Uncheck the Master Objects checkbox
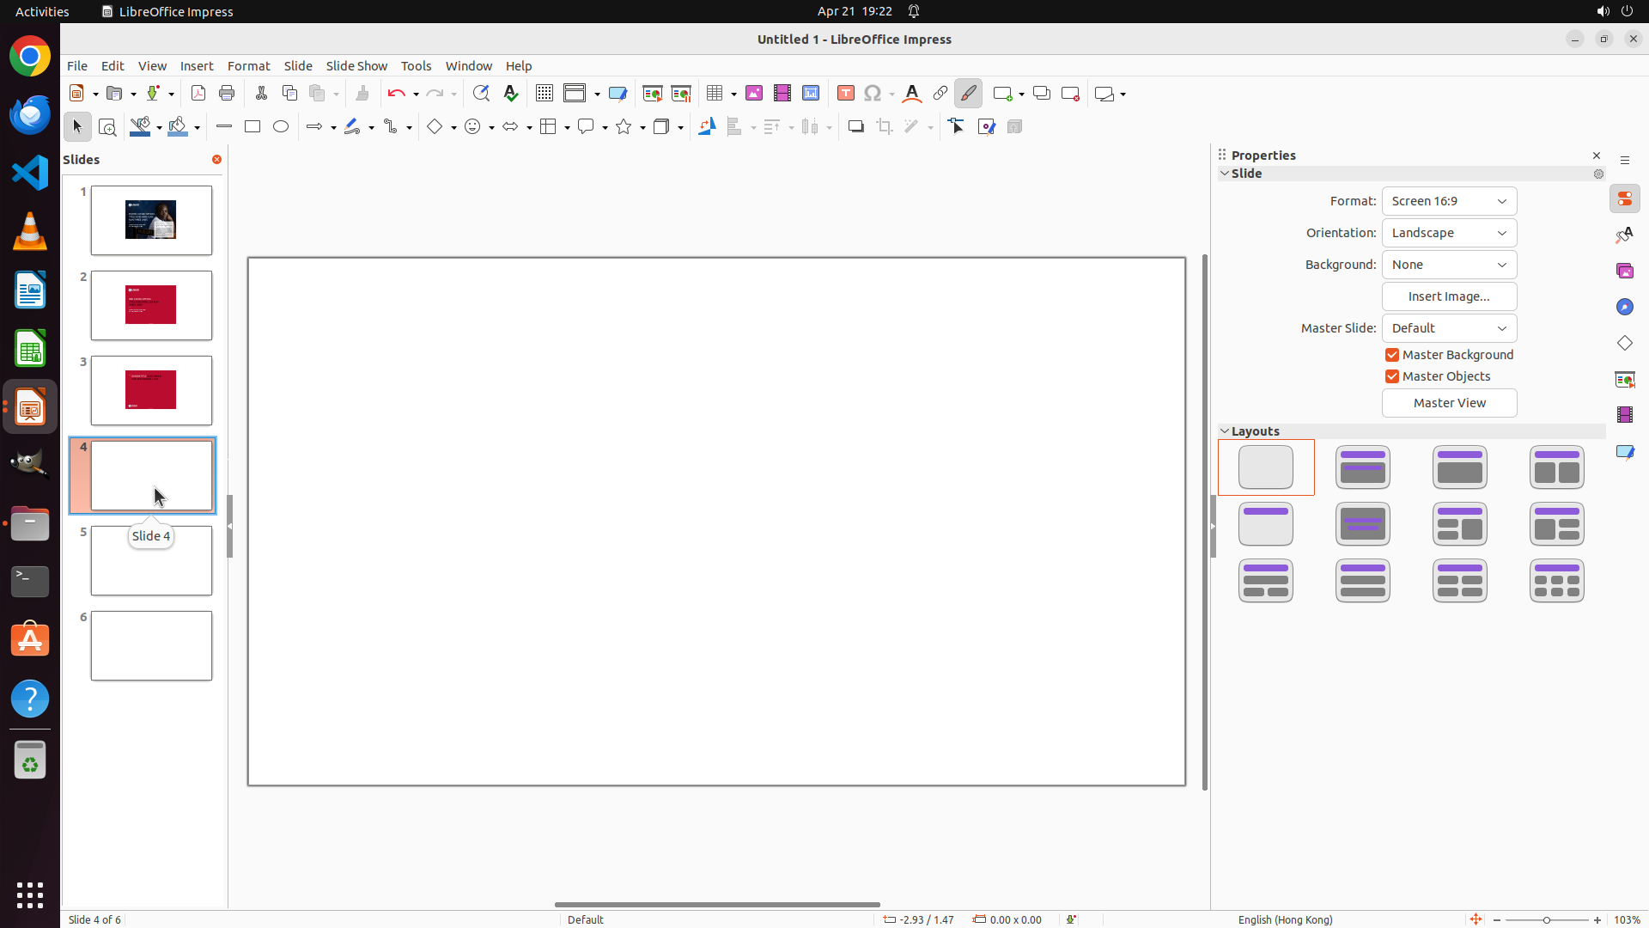 (1392, 376)
